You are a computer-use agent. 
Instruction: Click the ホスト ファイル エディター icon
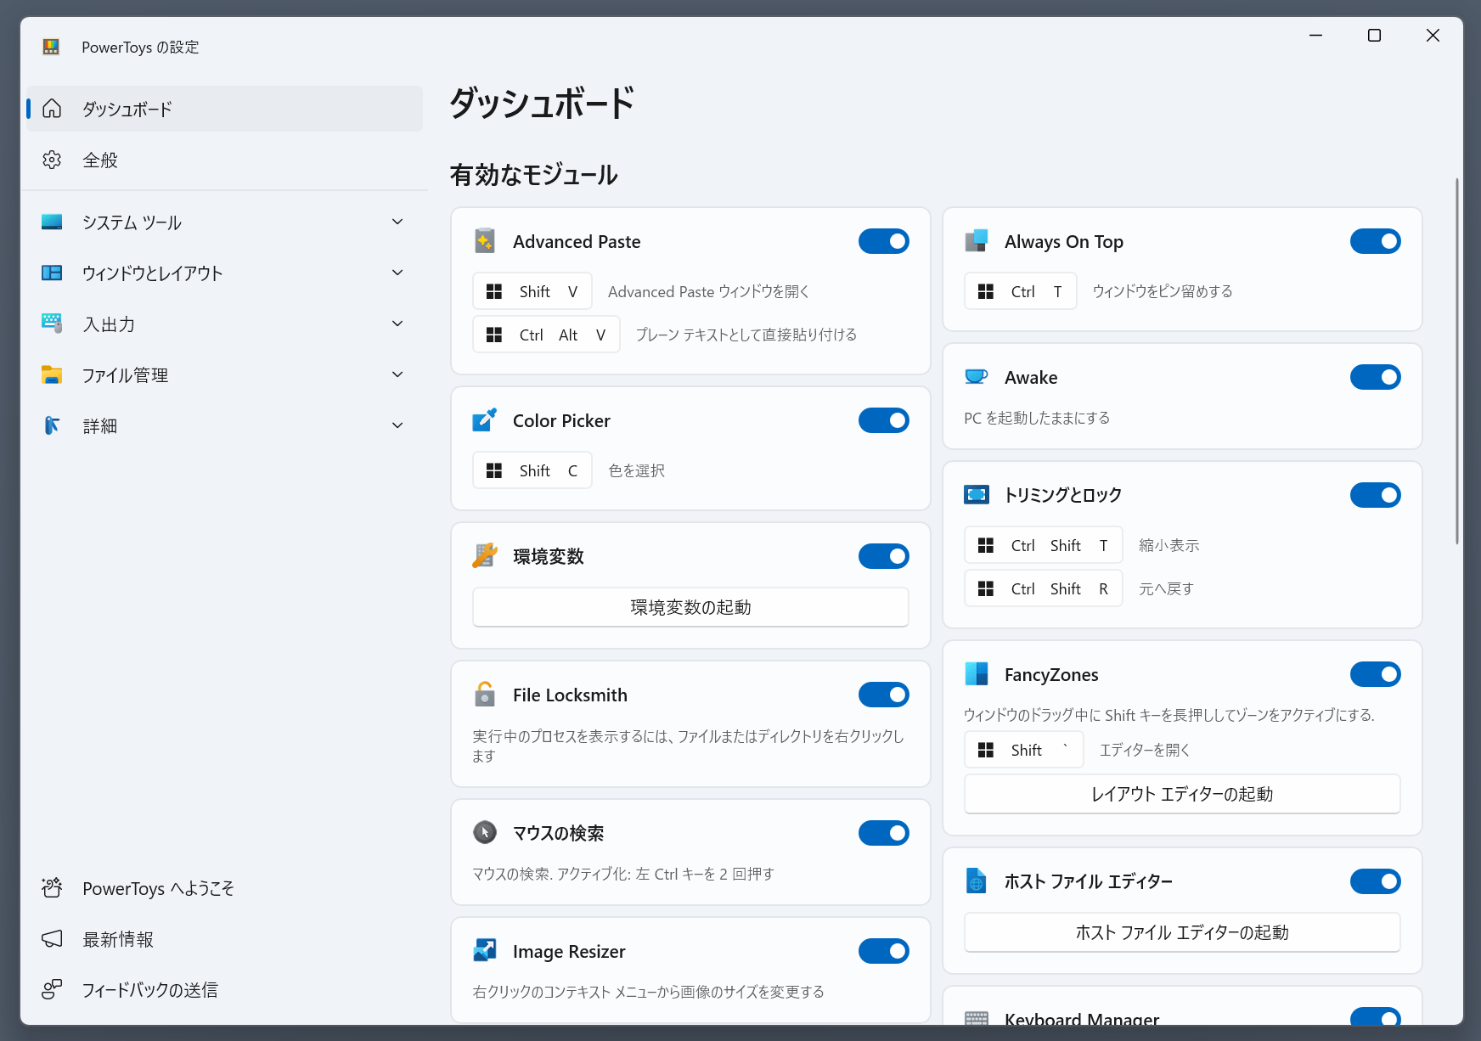[x=977, y=881]
